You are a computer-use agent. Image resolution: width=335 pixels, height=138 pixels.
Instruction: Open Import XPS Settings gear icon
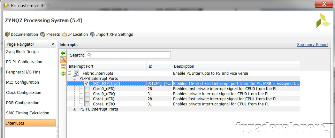tap(92, 34)
